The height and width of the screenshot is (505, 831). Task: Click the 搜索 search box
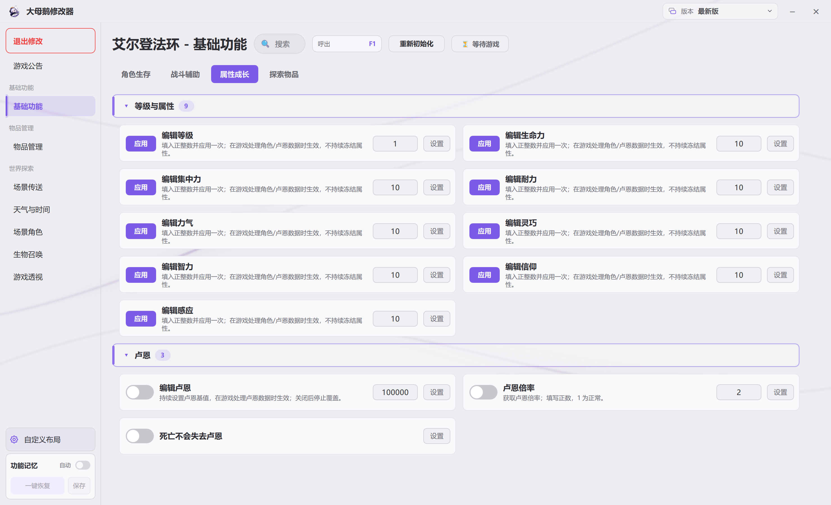[x=280, y=44]
